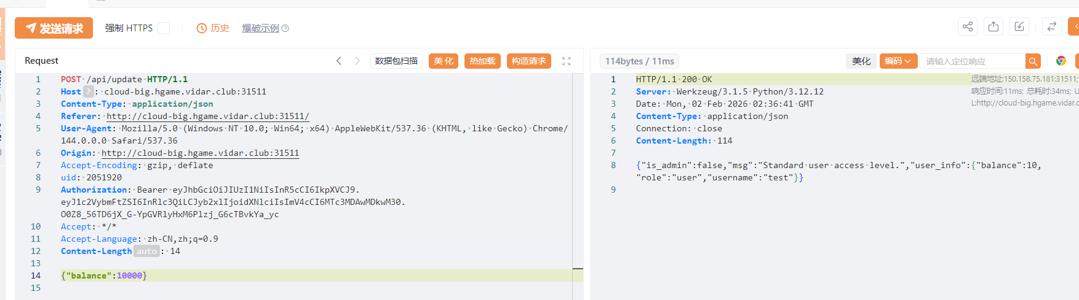Click the share icon in top toolbar
This screenshot has height=300, width=1079.
(968, 26)
